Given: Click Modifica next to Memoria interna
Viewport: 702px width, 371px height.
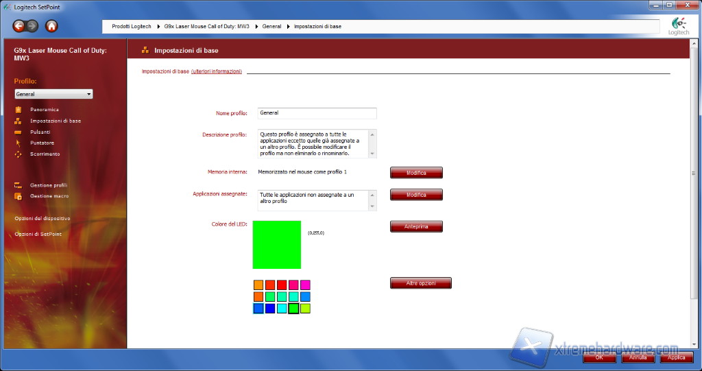Looking at the screenshot, I should 416,173.
